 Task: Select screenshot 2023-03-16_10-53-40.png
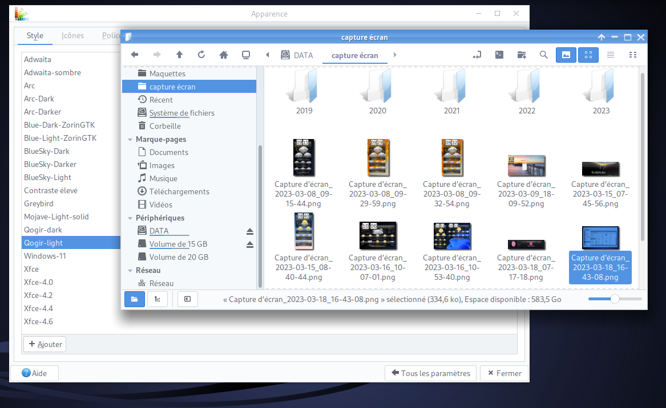click(451, 252)
